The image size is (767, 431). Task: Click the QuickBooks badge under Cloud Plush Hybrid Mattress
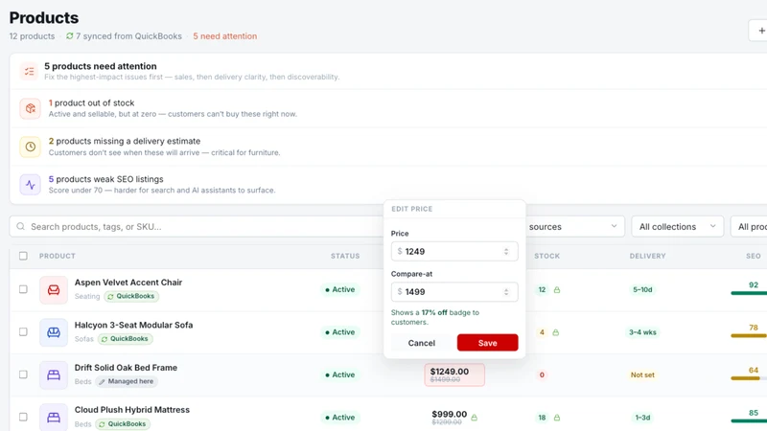123,423
